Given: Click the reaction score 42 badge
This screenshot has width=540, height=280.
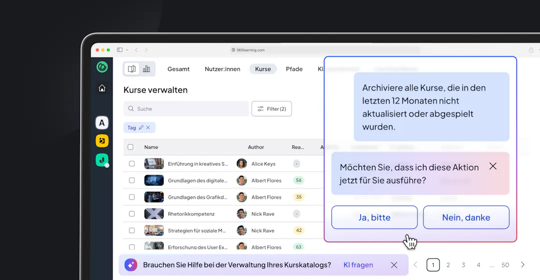Looking at the screenshot, I should tap(298, 230).
